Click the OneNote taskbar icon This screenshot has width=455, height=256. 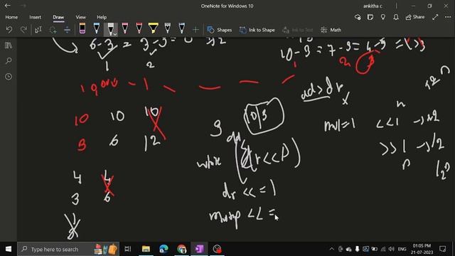pyautogui.click(x=199, y=249)
